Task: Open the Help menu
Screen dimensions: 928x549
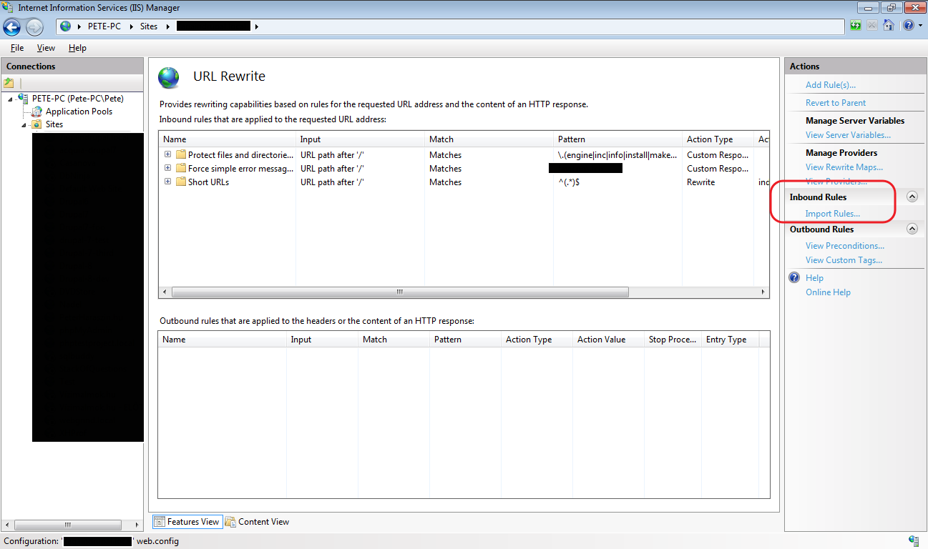Action: [77, 48]
